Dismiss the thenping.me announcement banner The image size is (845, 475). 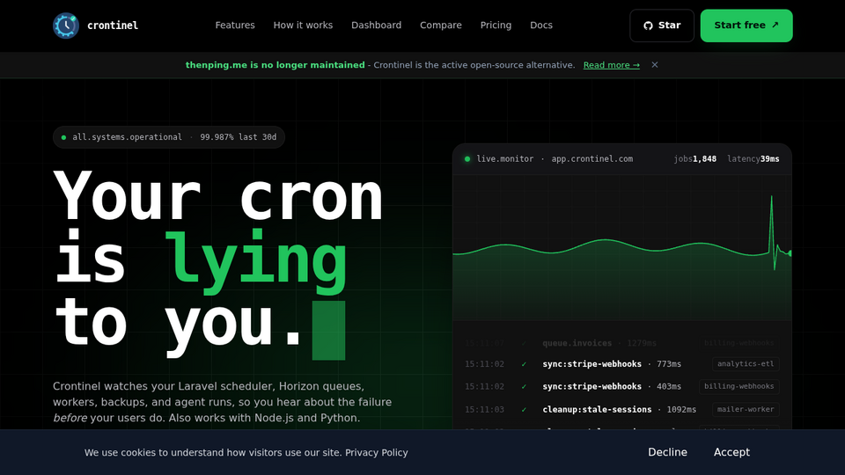[x=655, y=64]
